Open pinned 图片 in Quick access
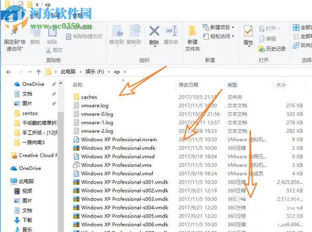The image size is (312, 232). 23,104
